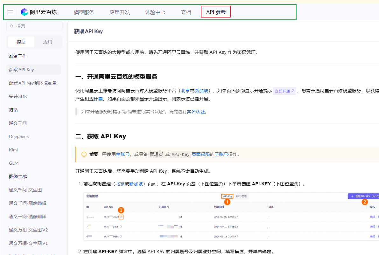This screenshot has width=379, height=255.
Task: Click the 立即开通 button
Action: pyautogui.click(x=284, y=91)
